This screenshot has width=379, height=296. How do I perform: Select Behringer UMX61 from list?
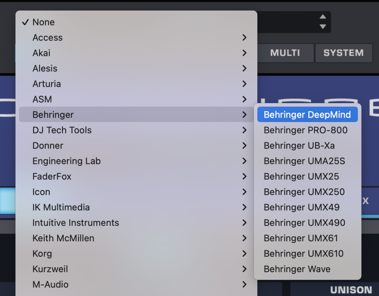click(x=301, y=239)
